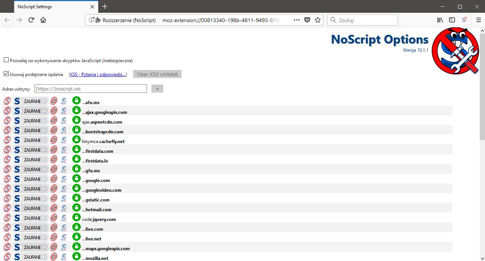The image size is (485, 261).
Task: Set afx.ms to Default preset icon
Action: coord(7,101)
